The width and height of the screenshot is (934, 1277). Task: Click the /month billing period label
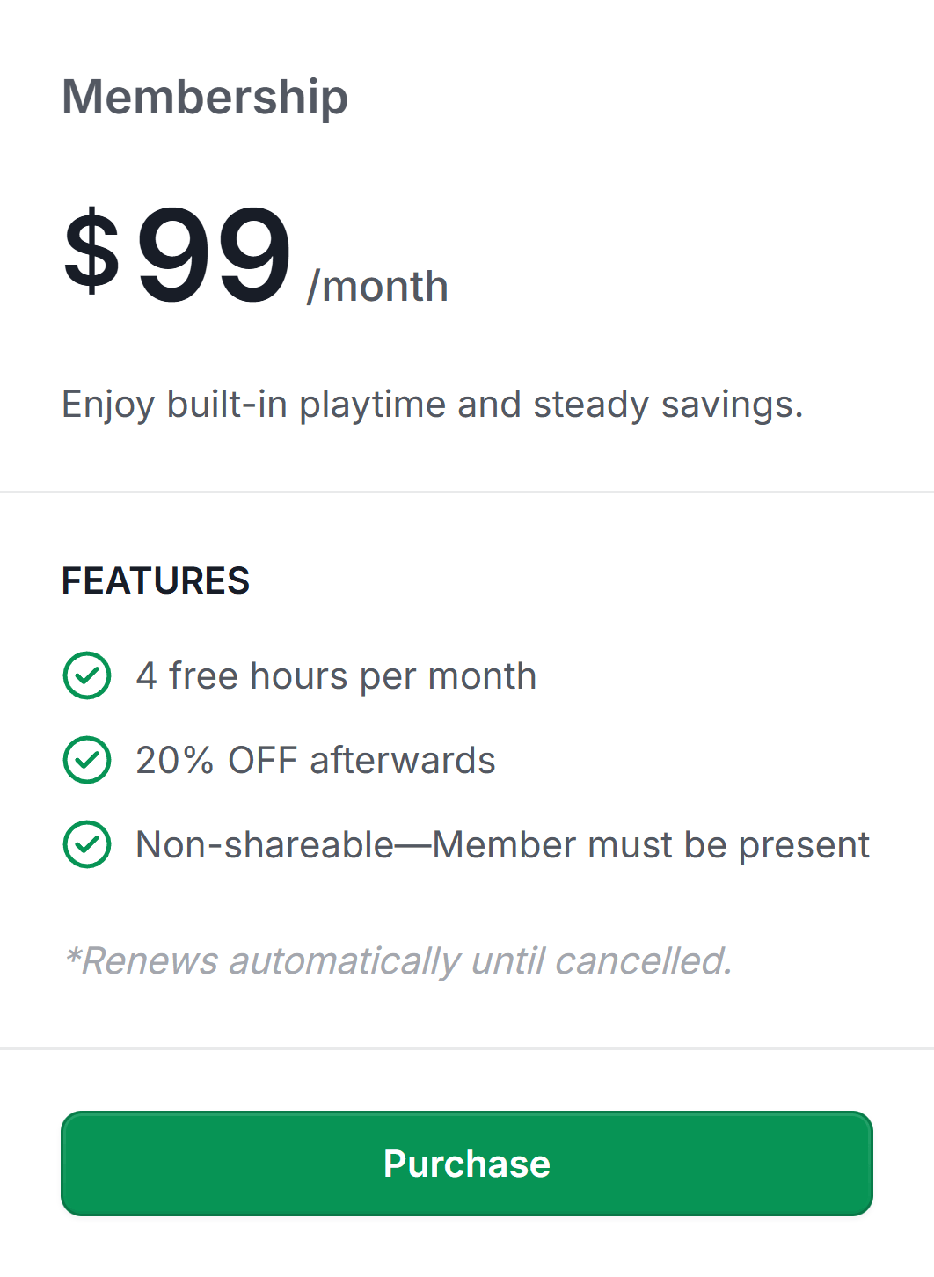click(x=377, y=287)
